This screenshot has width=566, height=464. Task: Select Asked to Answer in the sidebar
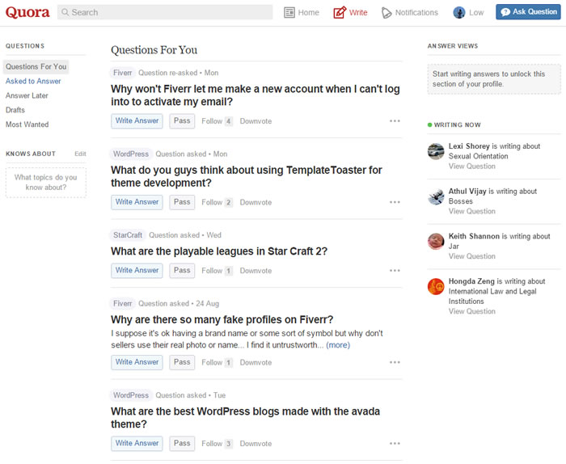[33, 81]
